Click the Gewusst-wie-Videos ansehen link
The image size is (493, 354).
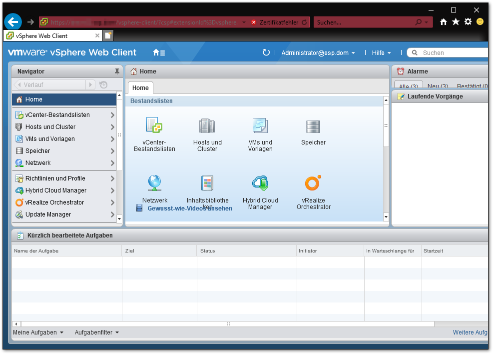[x=189, y=208]
